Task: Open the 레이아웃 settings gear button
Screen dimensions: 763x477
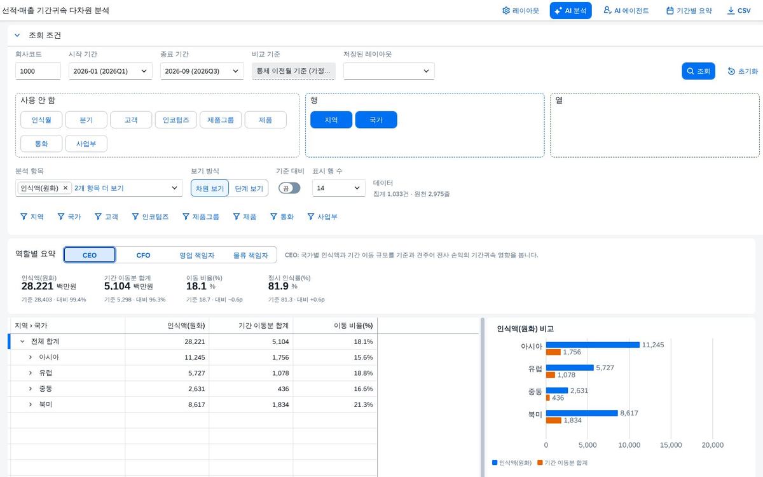Action: coord(520,11)
